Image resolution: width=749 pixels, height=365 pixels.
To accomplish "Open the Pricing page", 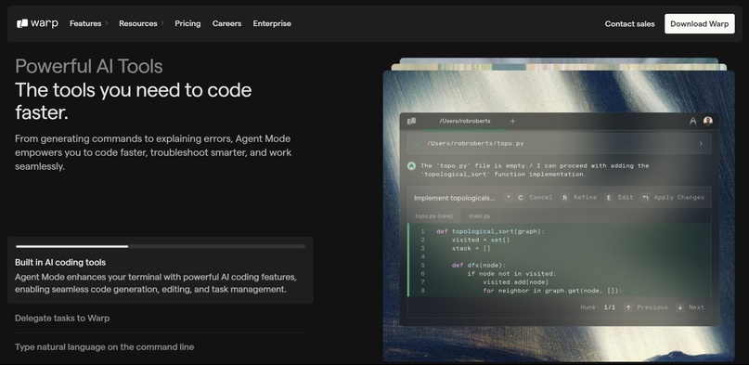I will pyautogui.click(x=187, y=23).
